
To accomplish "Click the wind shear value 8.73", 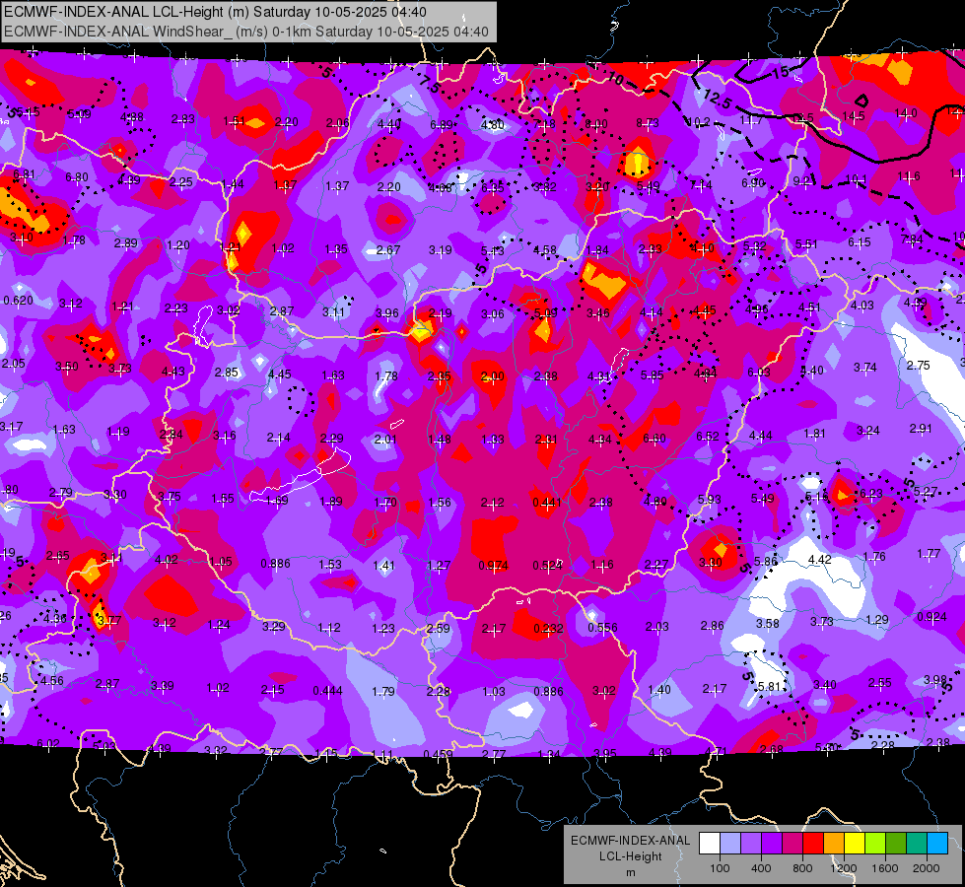I will click(x=648, y=123).
